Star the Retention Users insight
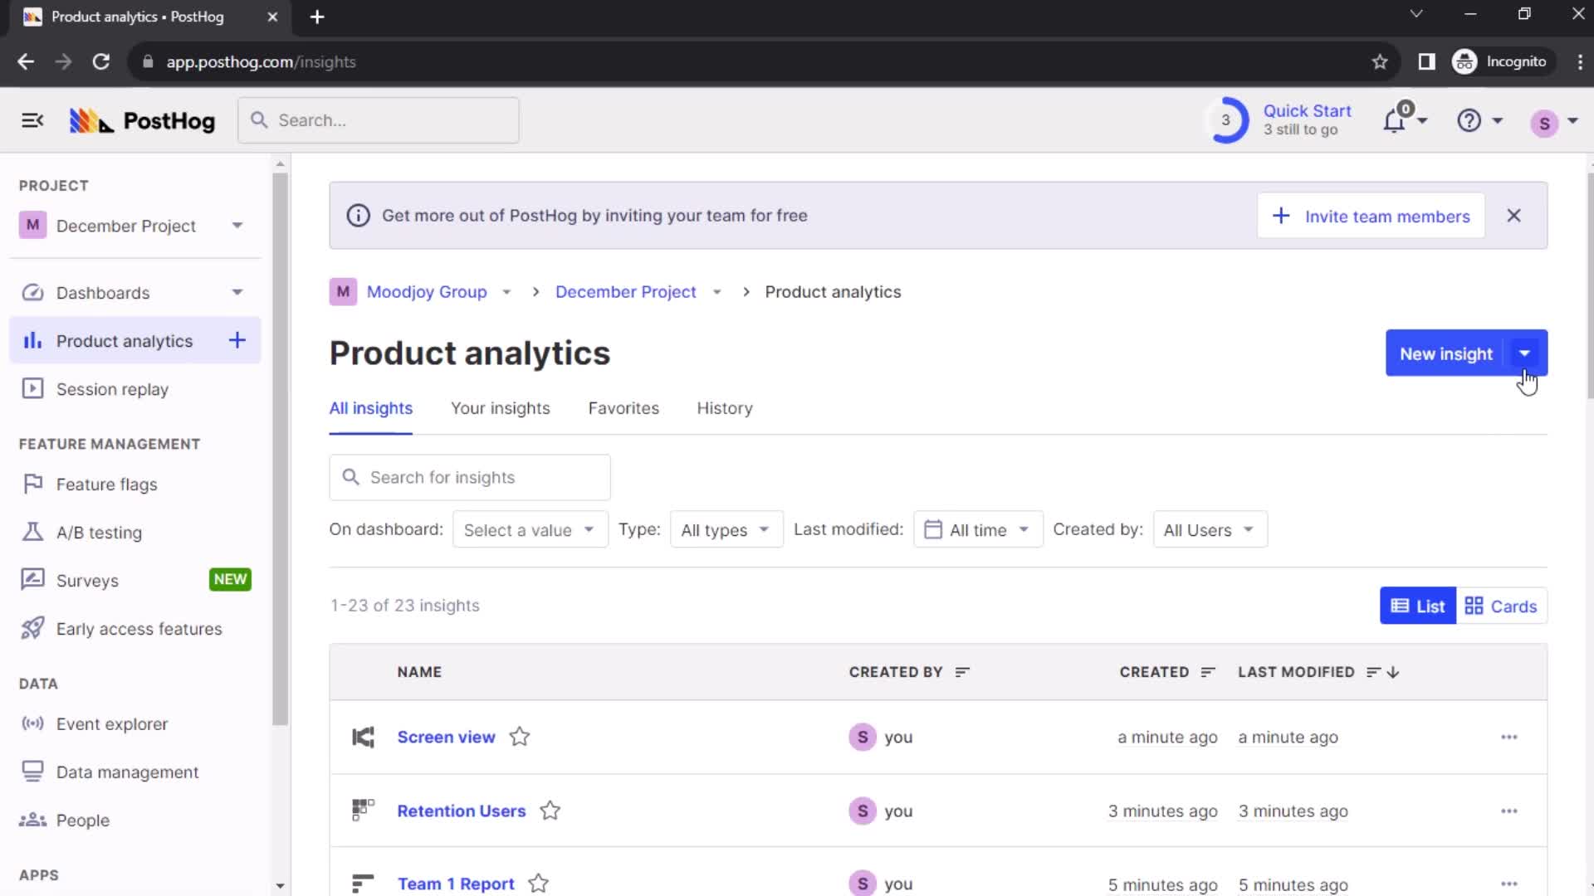1594x896 pixels. click(x=550, y=811)
